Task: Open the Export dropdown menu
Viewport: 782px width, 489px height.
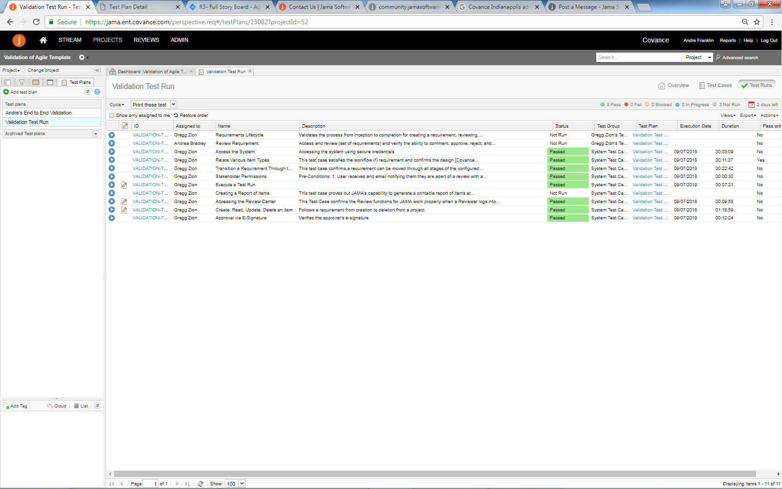Action: pos(748,115)
